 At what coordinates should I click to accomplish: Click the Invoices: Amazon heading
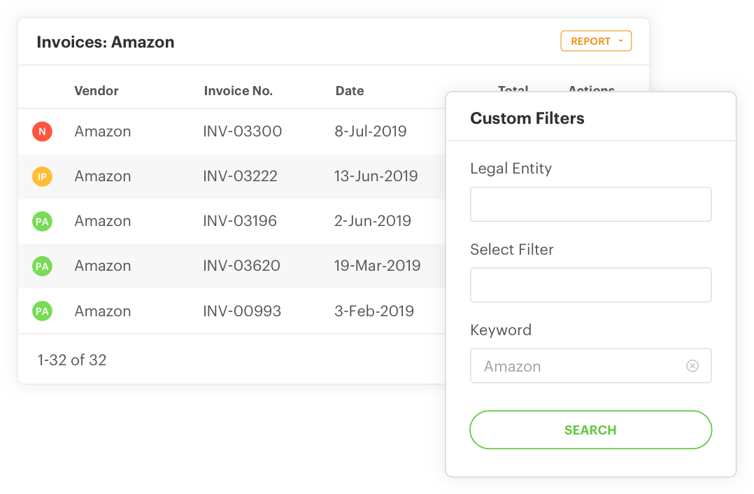[105, 42]
